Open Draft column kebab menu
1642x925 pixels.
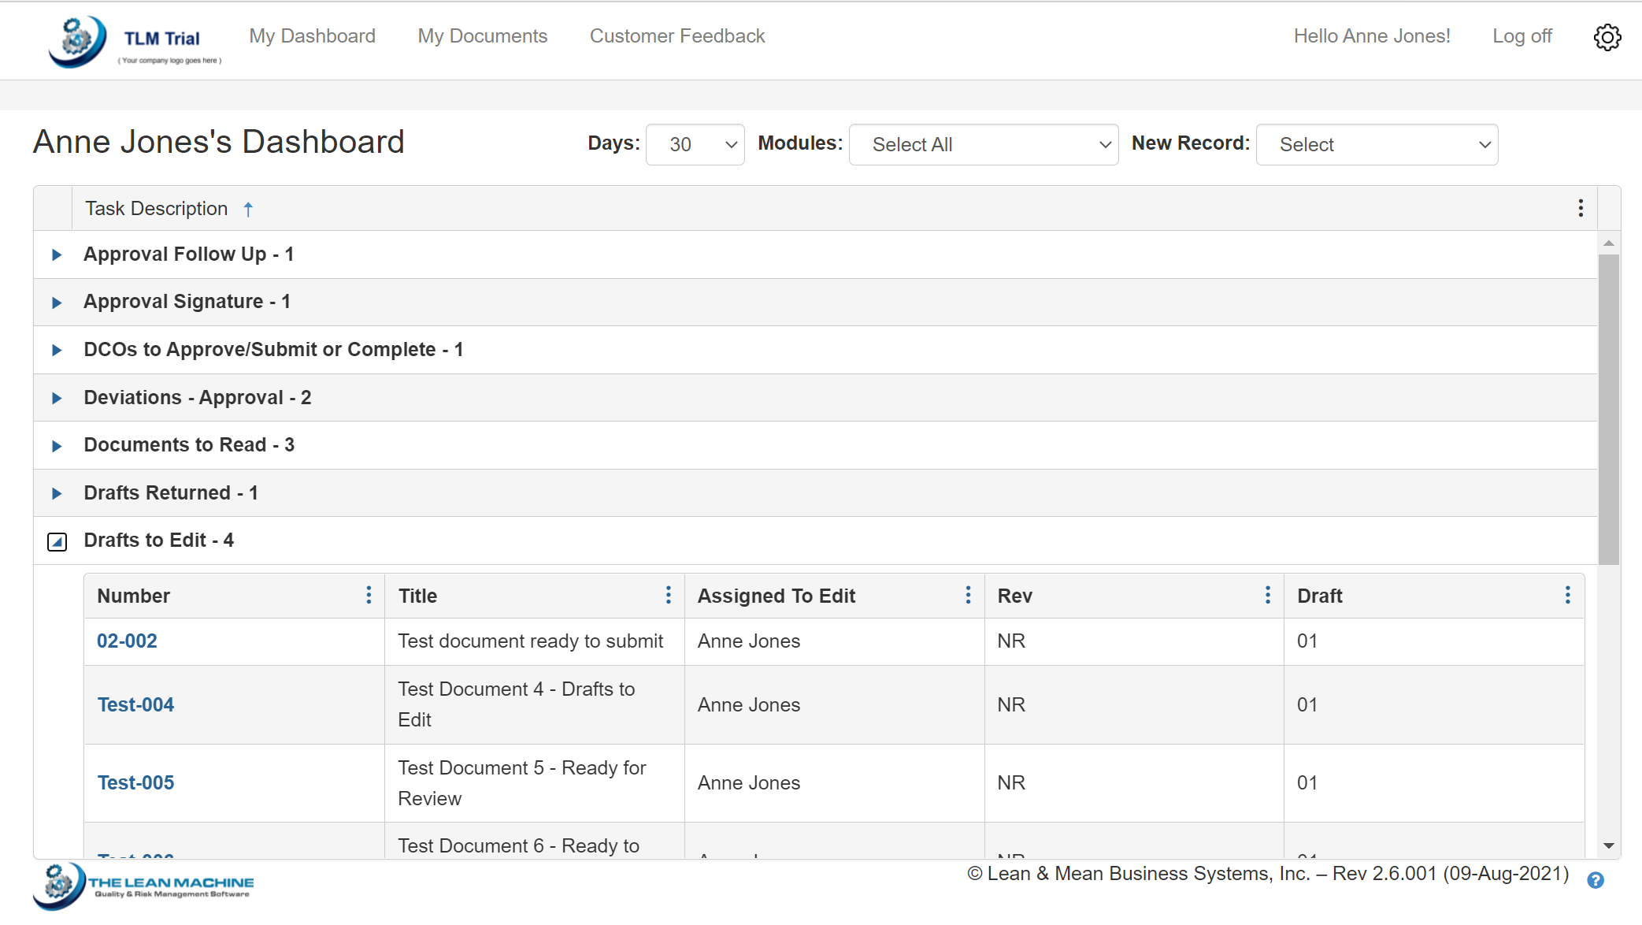1568,595
